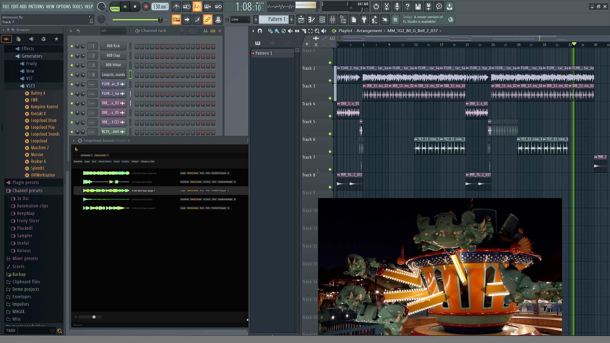Toggle loop recording icon
This screenshot has height=343, width=610.
218,6
